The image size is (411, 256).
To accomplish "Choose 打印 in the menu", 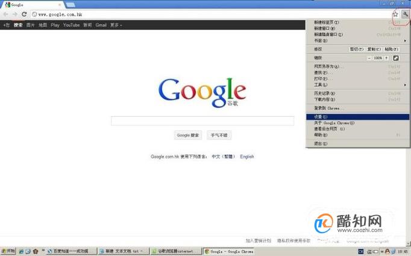I will 358,79.
